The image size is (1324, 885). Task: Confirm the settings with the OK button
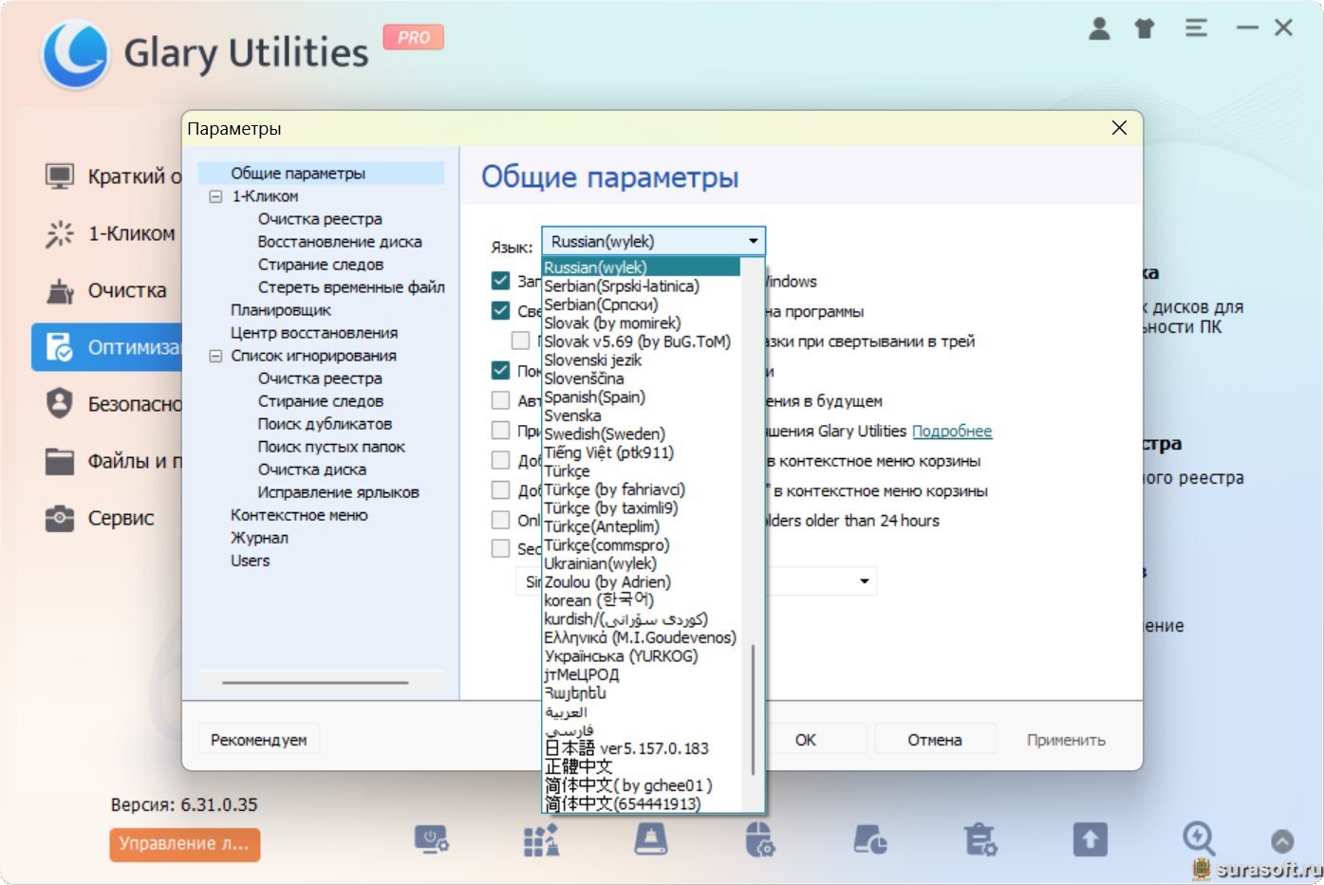(806, 740)
